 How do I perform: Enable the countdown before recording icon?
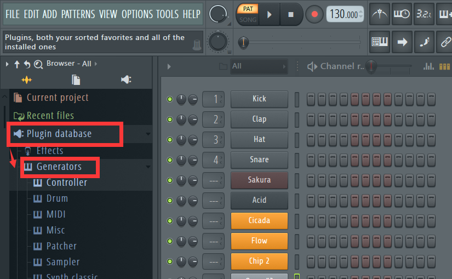pos(424,14)
